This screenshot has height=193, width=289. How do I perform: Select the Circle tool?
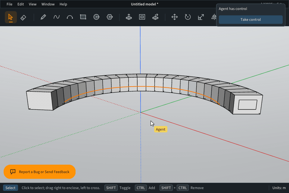click(96, 17)
